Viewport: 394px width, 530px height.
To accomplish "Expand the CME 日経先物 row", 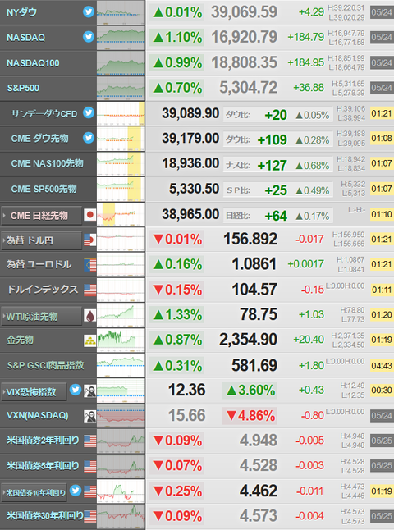I will tap(42, 215).
